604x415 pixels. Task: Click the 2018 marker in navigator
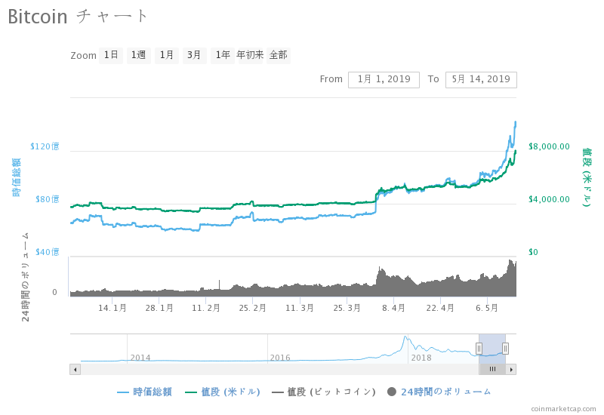(421, 358)
